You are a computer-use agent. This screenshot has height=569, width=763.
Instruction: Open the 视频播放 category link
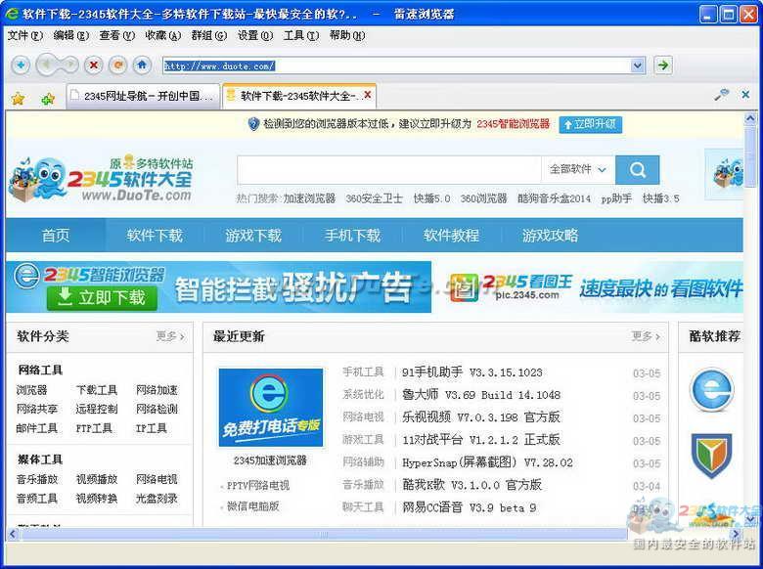coord(96,479)
